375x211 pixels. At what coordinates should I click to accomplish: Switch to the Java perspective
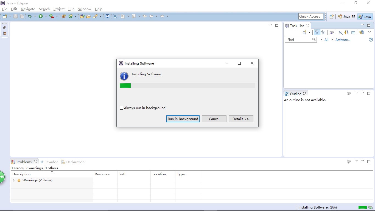[x=365, y=16]
